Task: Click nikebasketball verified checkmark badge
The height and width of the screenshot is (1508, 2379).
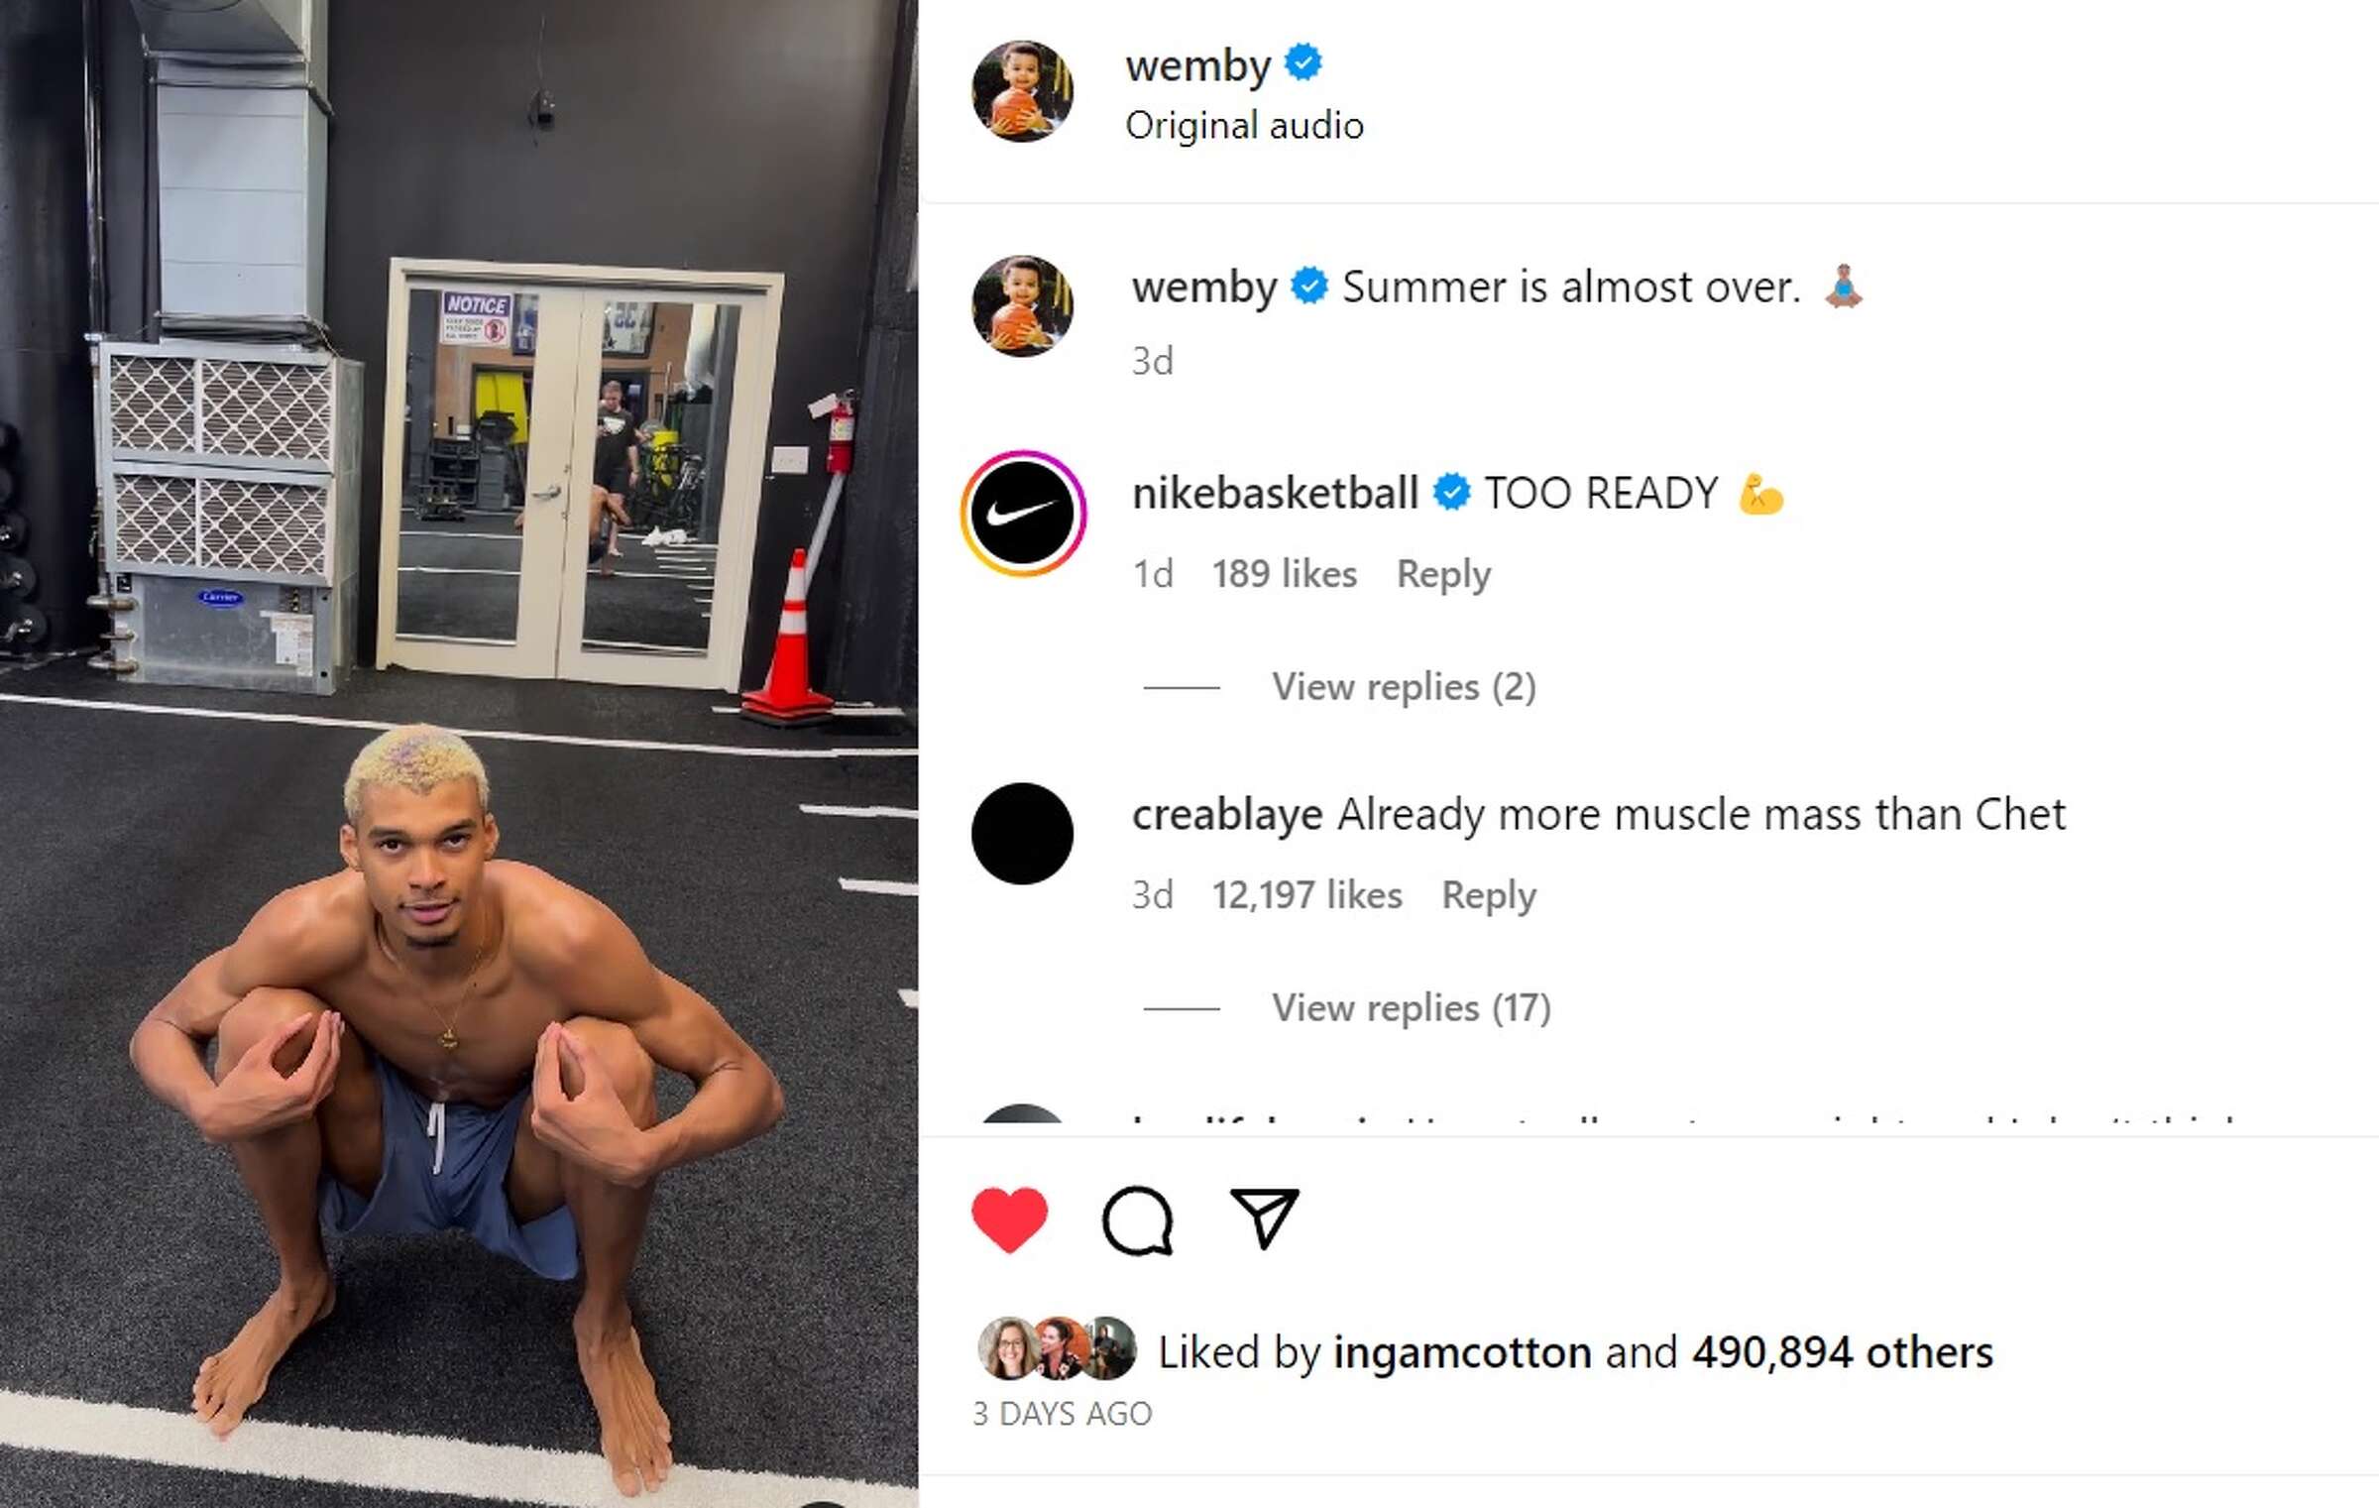Action: (1452, 493)
